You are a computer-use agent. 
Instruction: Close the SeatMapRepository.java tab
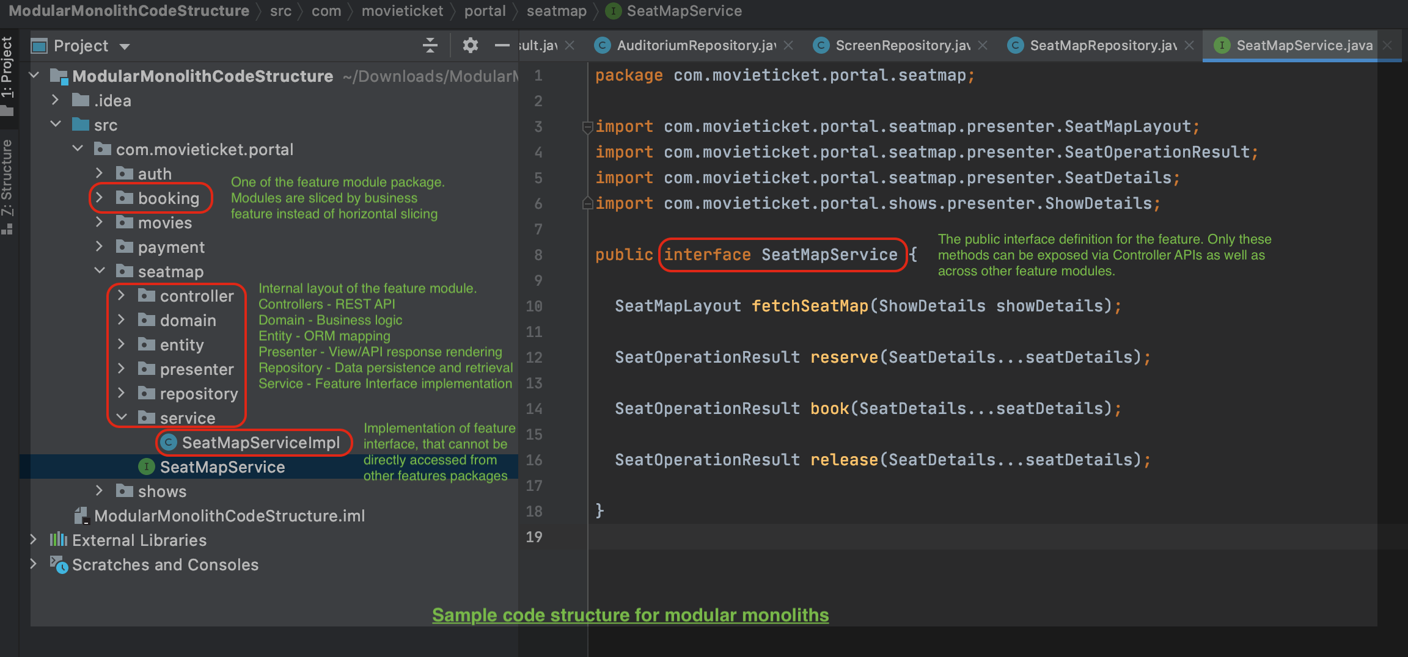[x=1189, y=45]
